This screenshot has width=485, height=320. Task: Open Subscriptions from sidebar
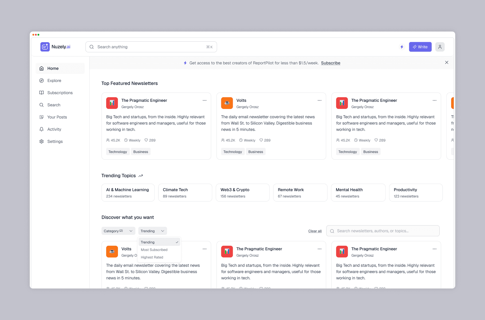pyautogui.click(x=60, y=93)
